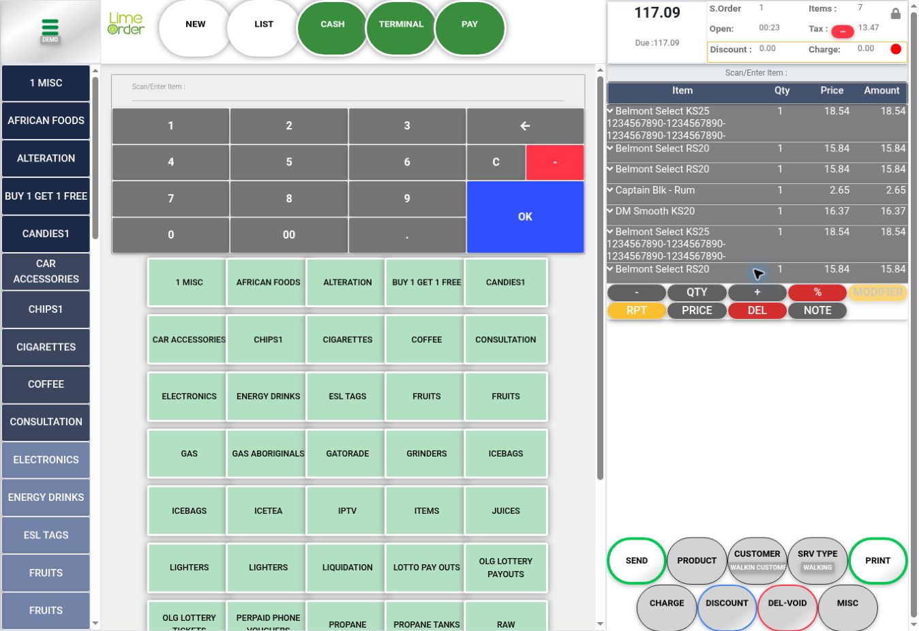Open the order LIST
The height and width of the screenshot is (631, 919).
tap(264, 28)
